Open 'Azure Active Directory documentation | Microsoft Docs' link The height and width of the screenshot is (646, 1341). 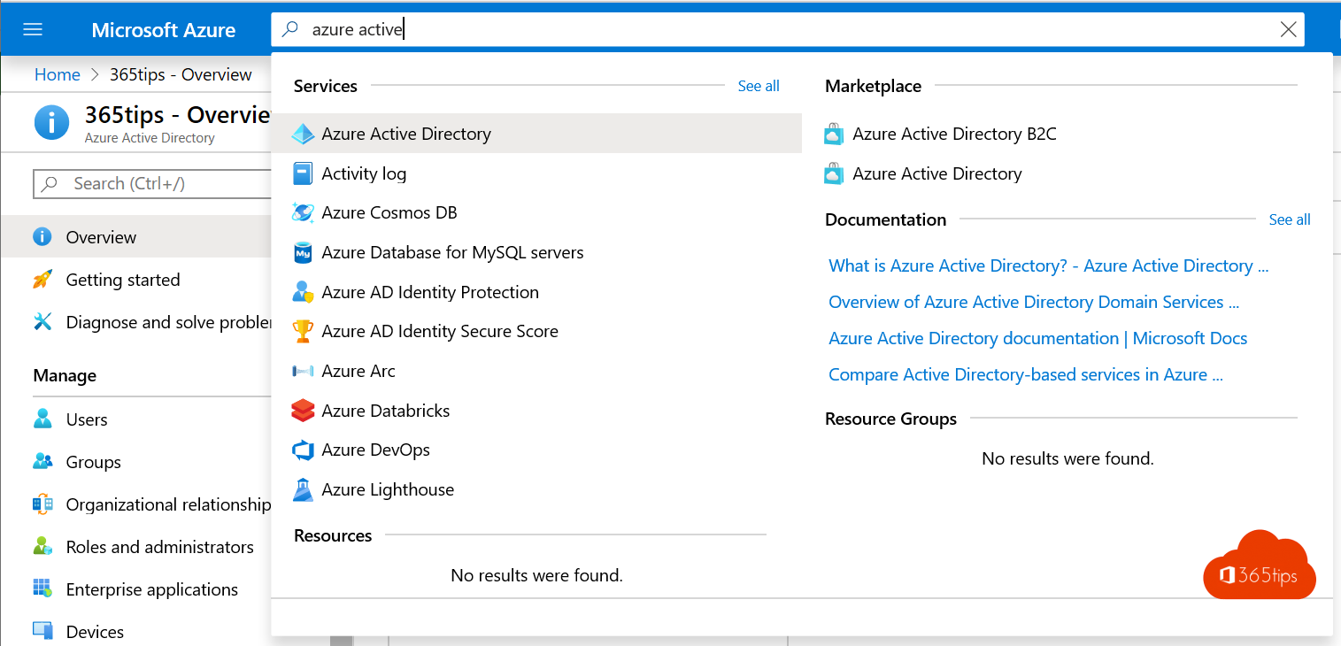pos(1037,338)
